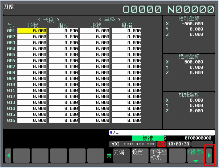Click the relative Y coordinate value

(196, 29)
